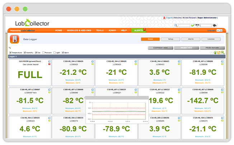Click the blue square icon on LCSB0295 card
The height and width of the screenshot is (145, 234).
pyautogui.click(x=179, y=118)
